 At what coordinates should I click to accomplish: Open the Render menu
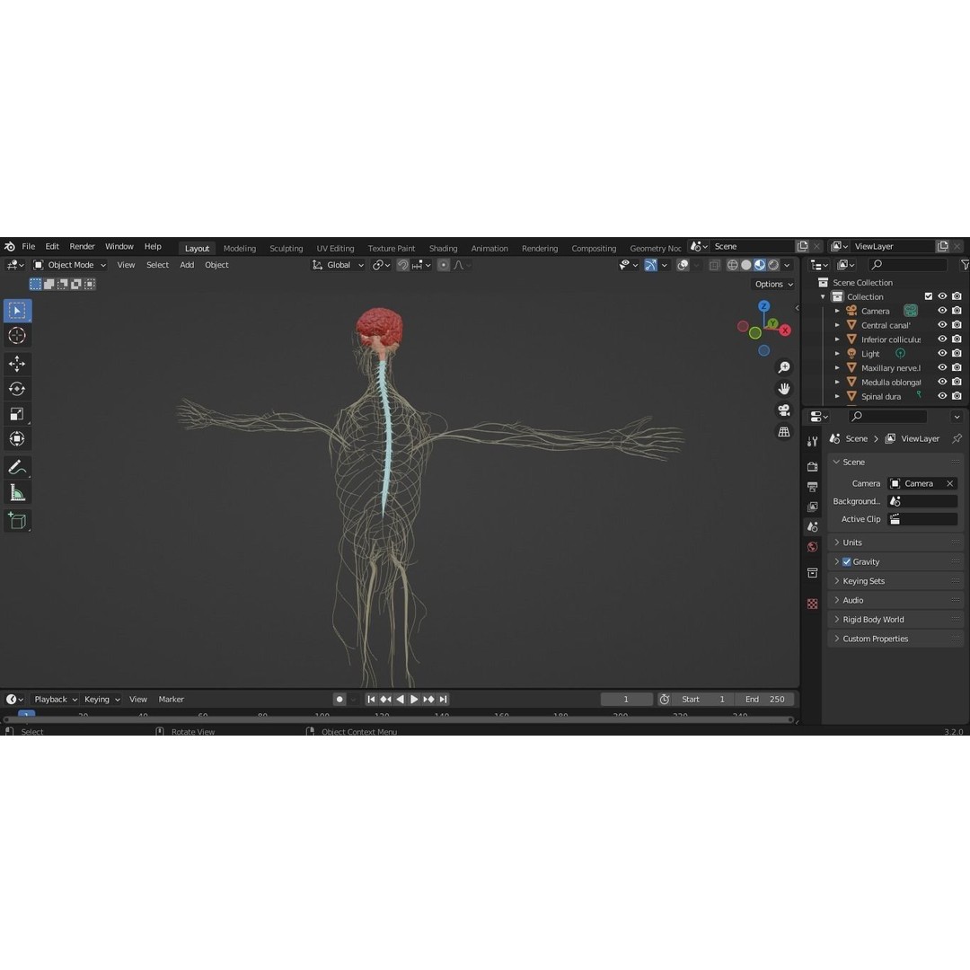pyautogui.click(x=82, y=246)
